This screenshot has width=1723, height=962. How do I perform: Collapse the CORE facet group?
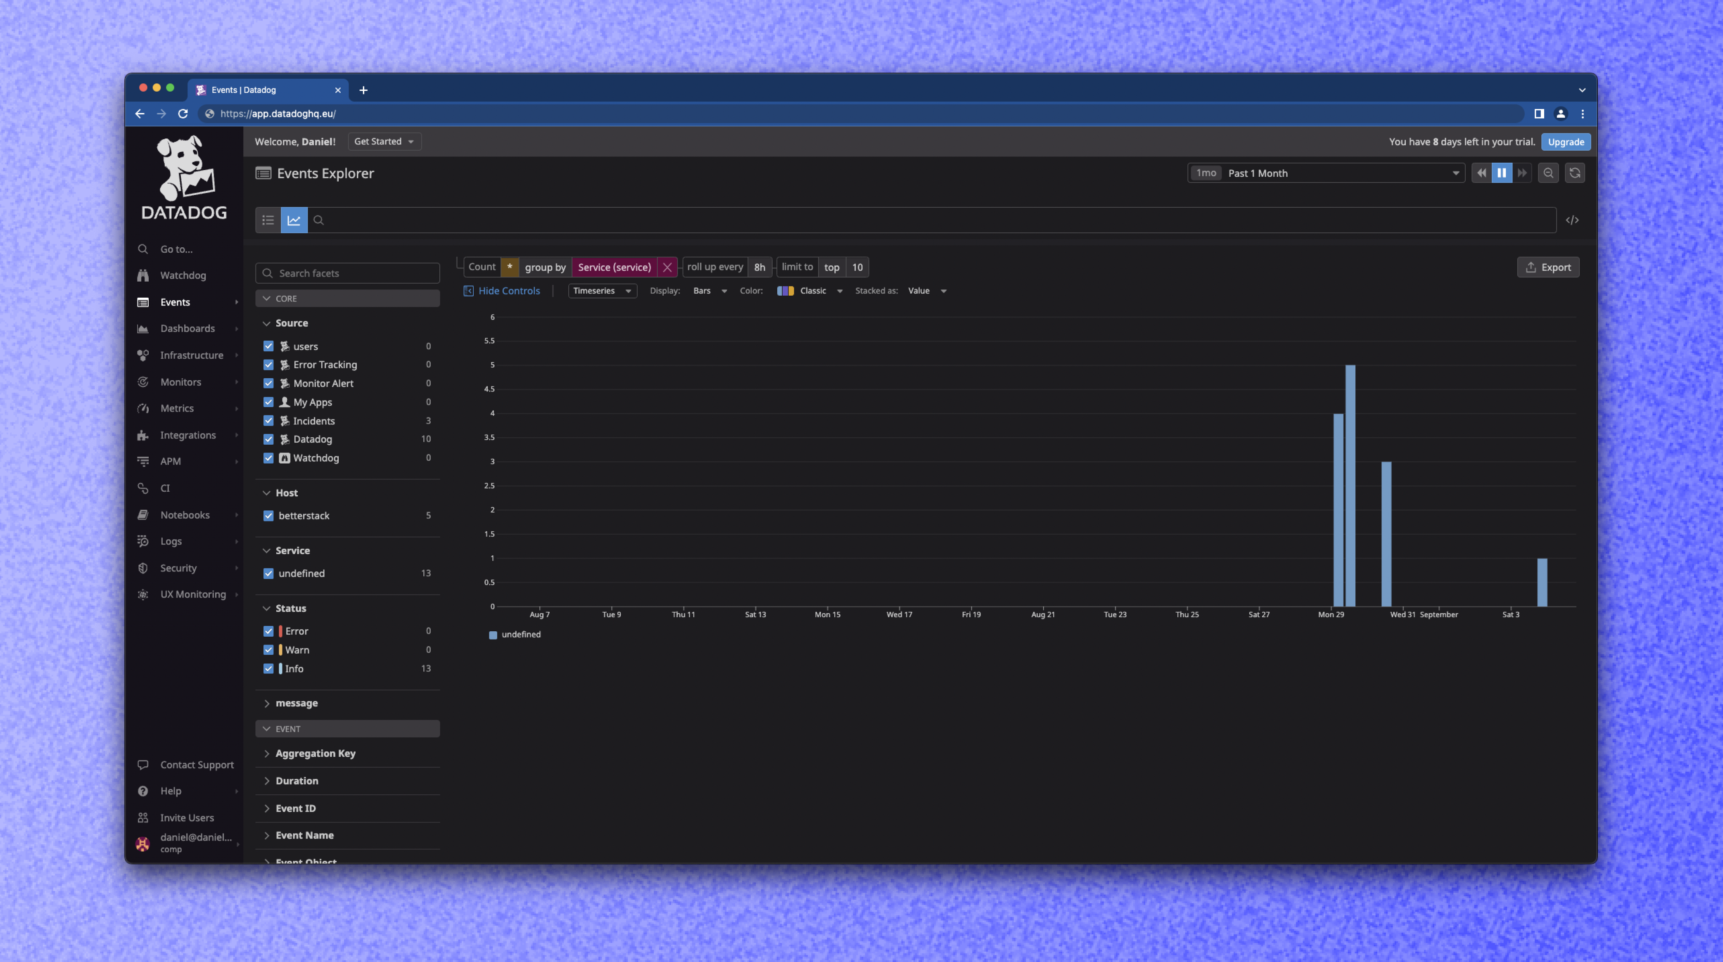coord(347,298)
